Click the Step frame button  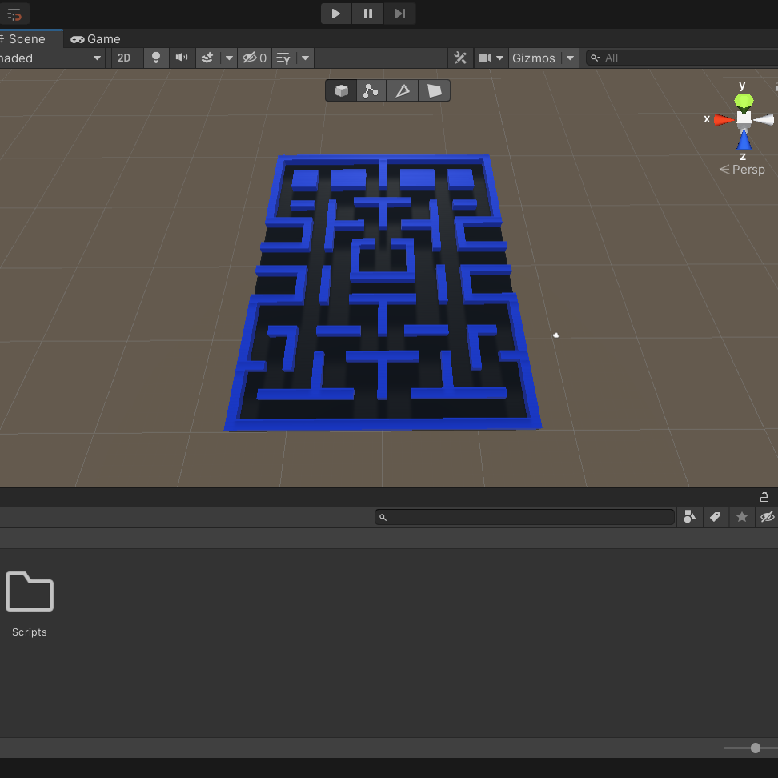click(x=399, y=14)
